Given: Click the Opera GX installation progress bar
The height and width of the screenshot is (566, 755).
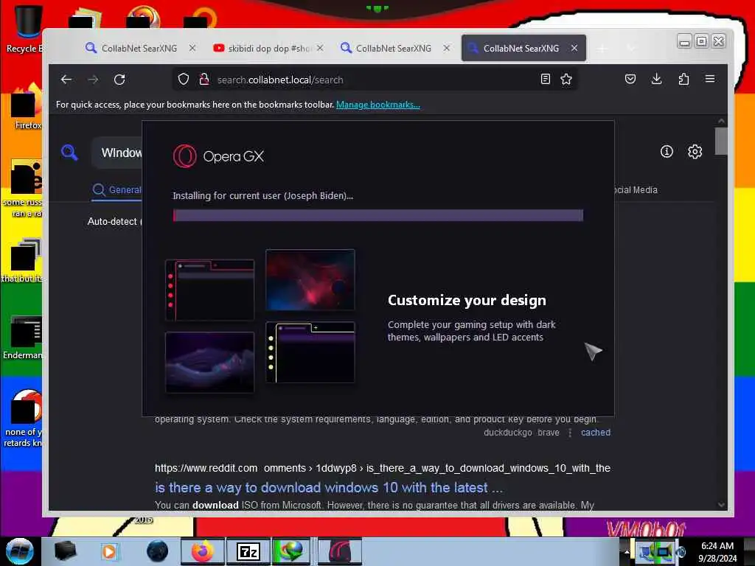Looking at the screenshot, I should [378, 215].
